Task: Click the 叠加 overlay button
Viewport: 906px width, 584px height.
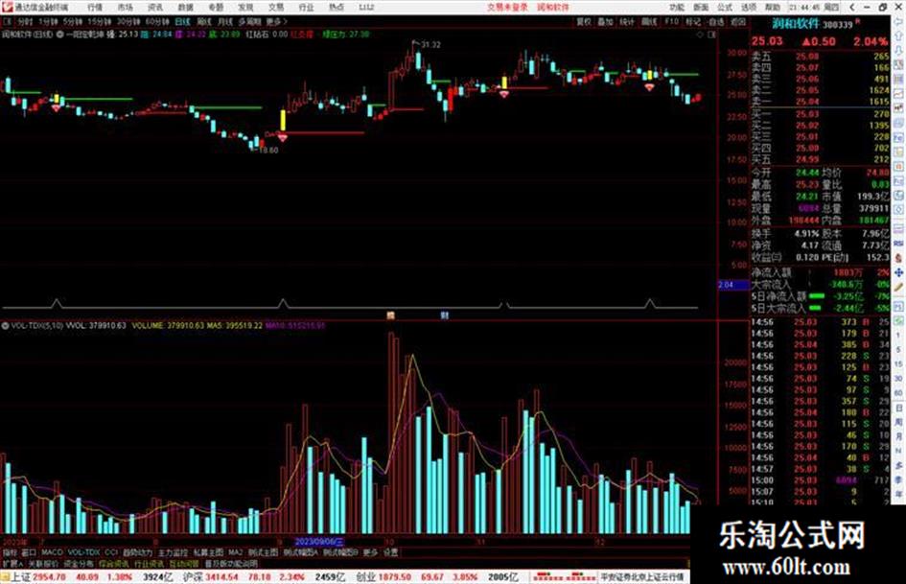Action: pos(605,21)
